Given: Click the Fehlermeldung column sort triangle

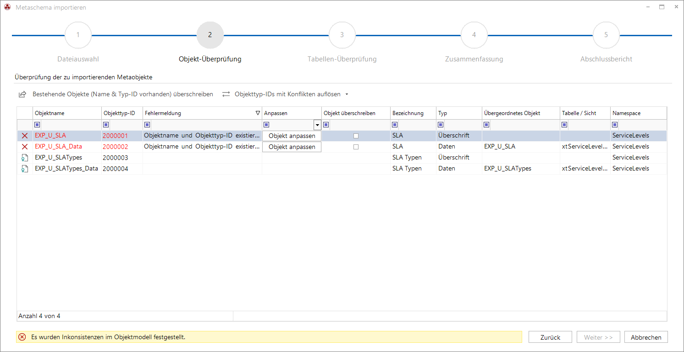Looking at the screenshot, I should [x=258, y=113].
